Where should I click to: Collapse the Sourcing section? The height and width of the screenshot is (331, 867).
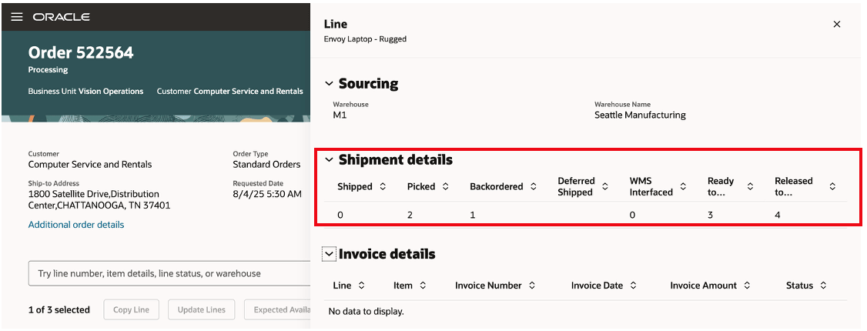[x=330, y=84]
